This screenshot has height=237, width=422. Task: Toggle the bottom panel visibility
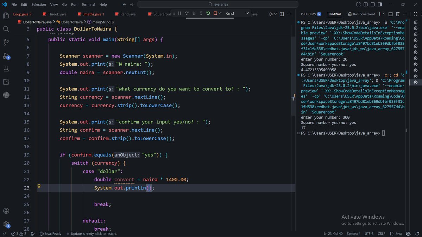373,4
